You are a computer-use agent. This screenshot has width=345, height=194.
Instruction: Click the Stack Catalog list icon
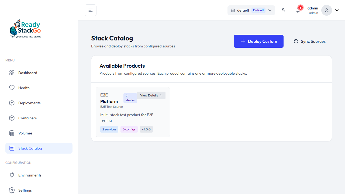point(12,148)
